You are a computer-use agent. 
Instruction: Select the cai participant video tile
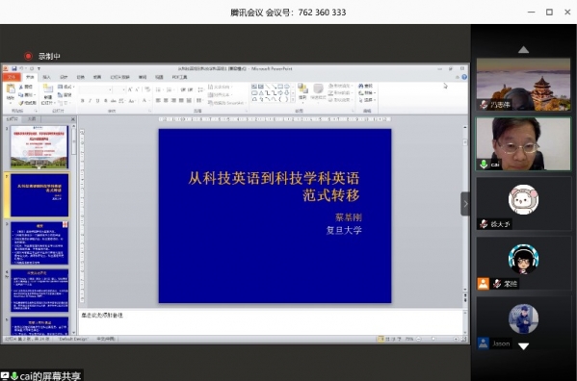[523, 143]
